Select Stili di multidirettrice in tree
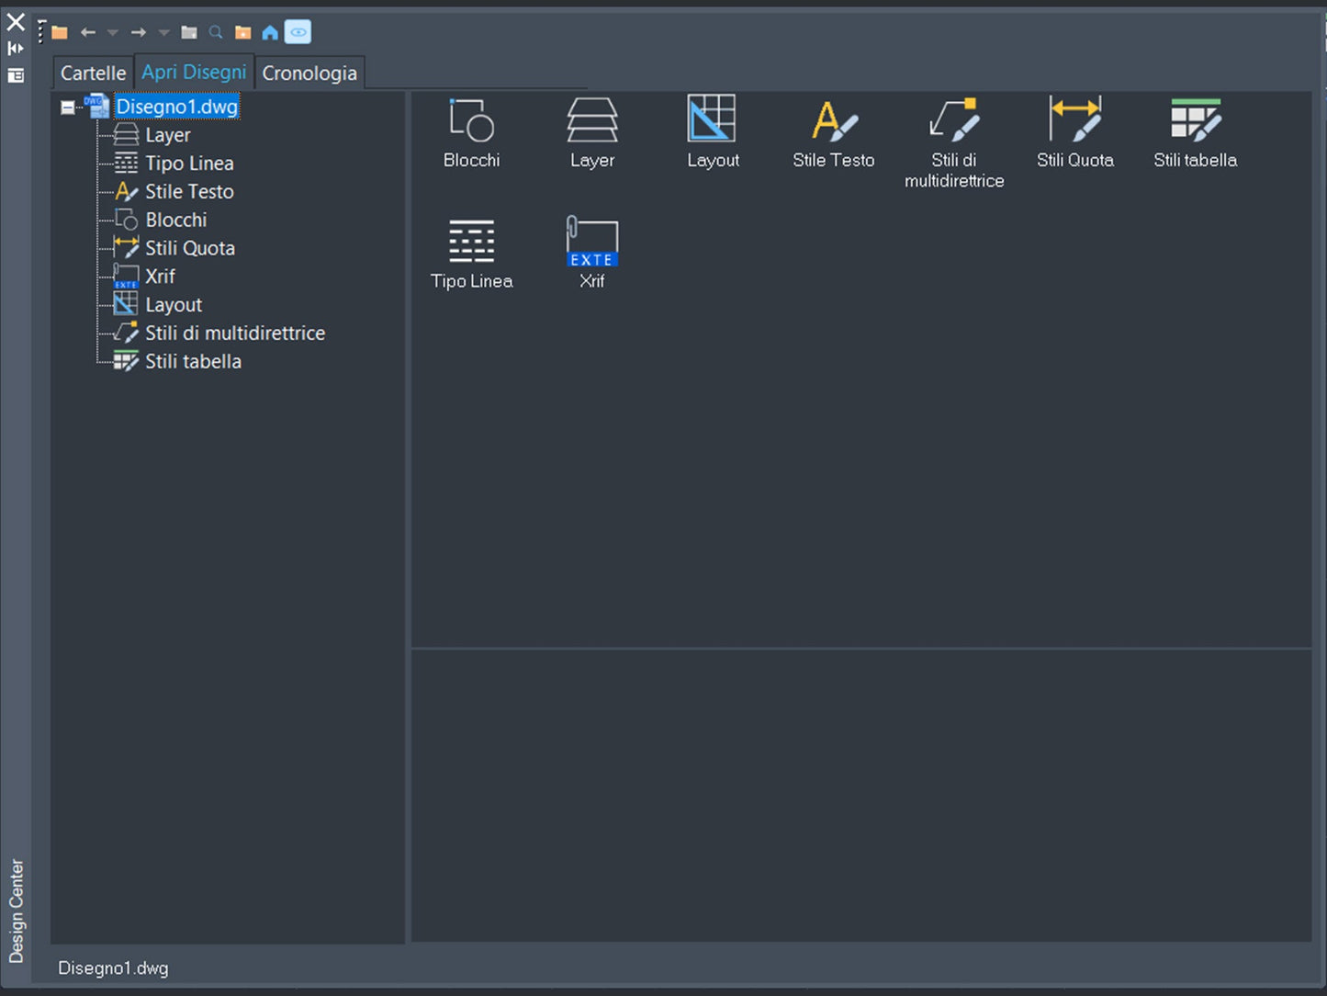Viewport: 1327px width, 996px height. [x=235, y=334]
